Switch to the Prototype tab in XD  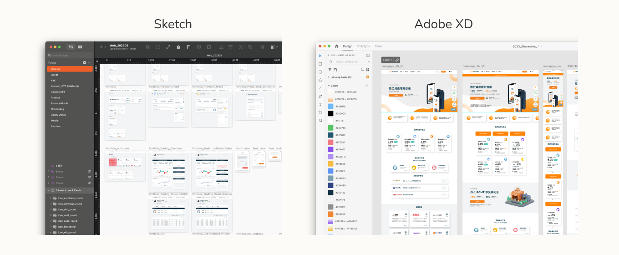[363, 46]
